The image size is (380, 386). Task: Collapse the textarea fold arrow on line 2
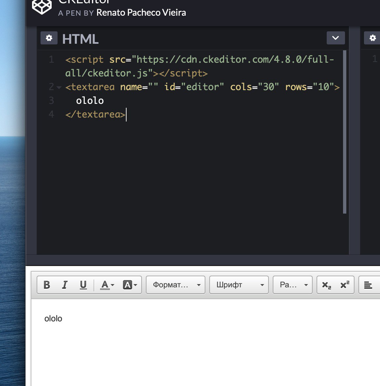(59, 87)
